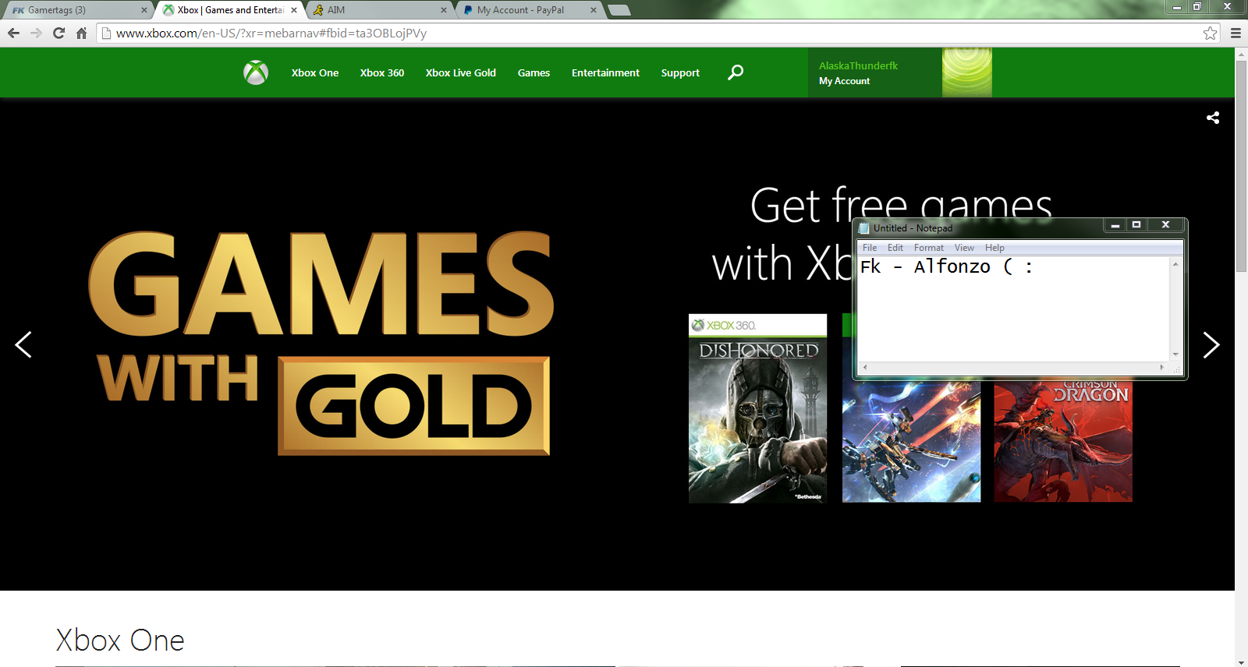Click Notepad's vertical scrollbar down arrow
The height and width of the screenshot is (667, 1248).
click(1175, 355)
